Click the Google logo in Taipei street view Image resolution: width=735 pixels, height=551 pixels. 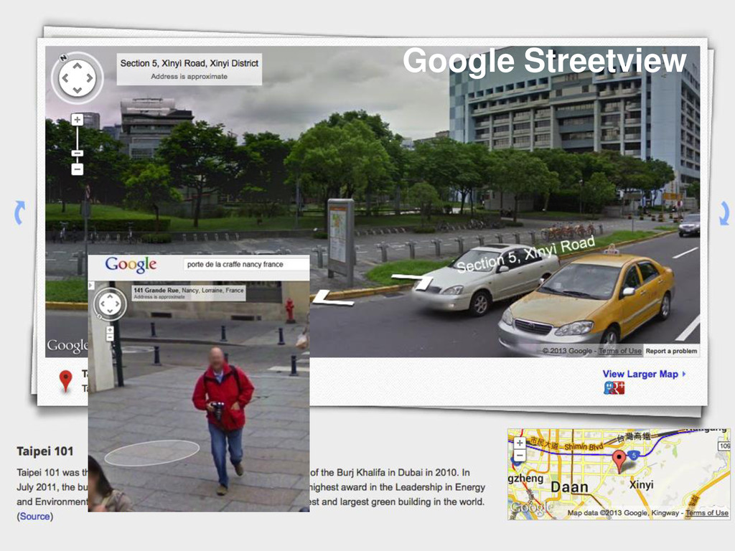pos(67,346)
